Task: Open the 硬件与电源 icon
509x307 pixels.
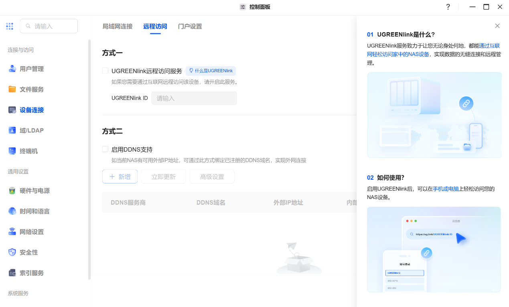Action: coord(12,191)
